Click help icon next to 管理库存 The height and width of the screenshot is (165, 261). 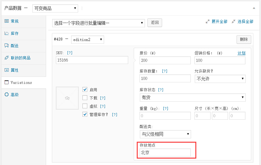point(114,115)
